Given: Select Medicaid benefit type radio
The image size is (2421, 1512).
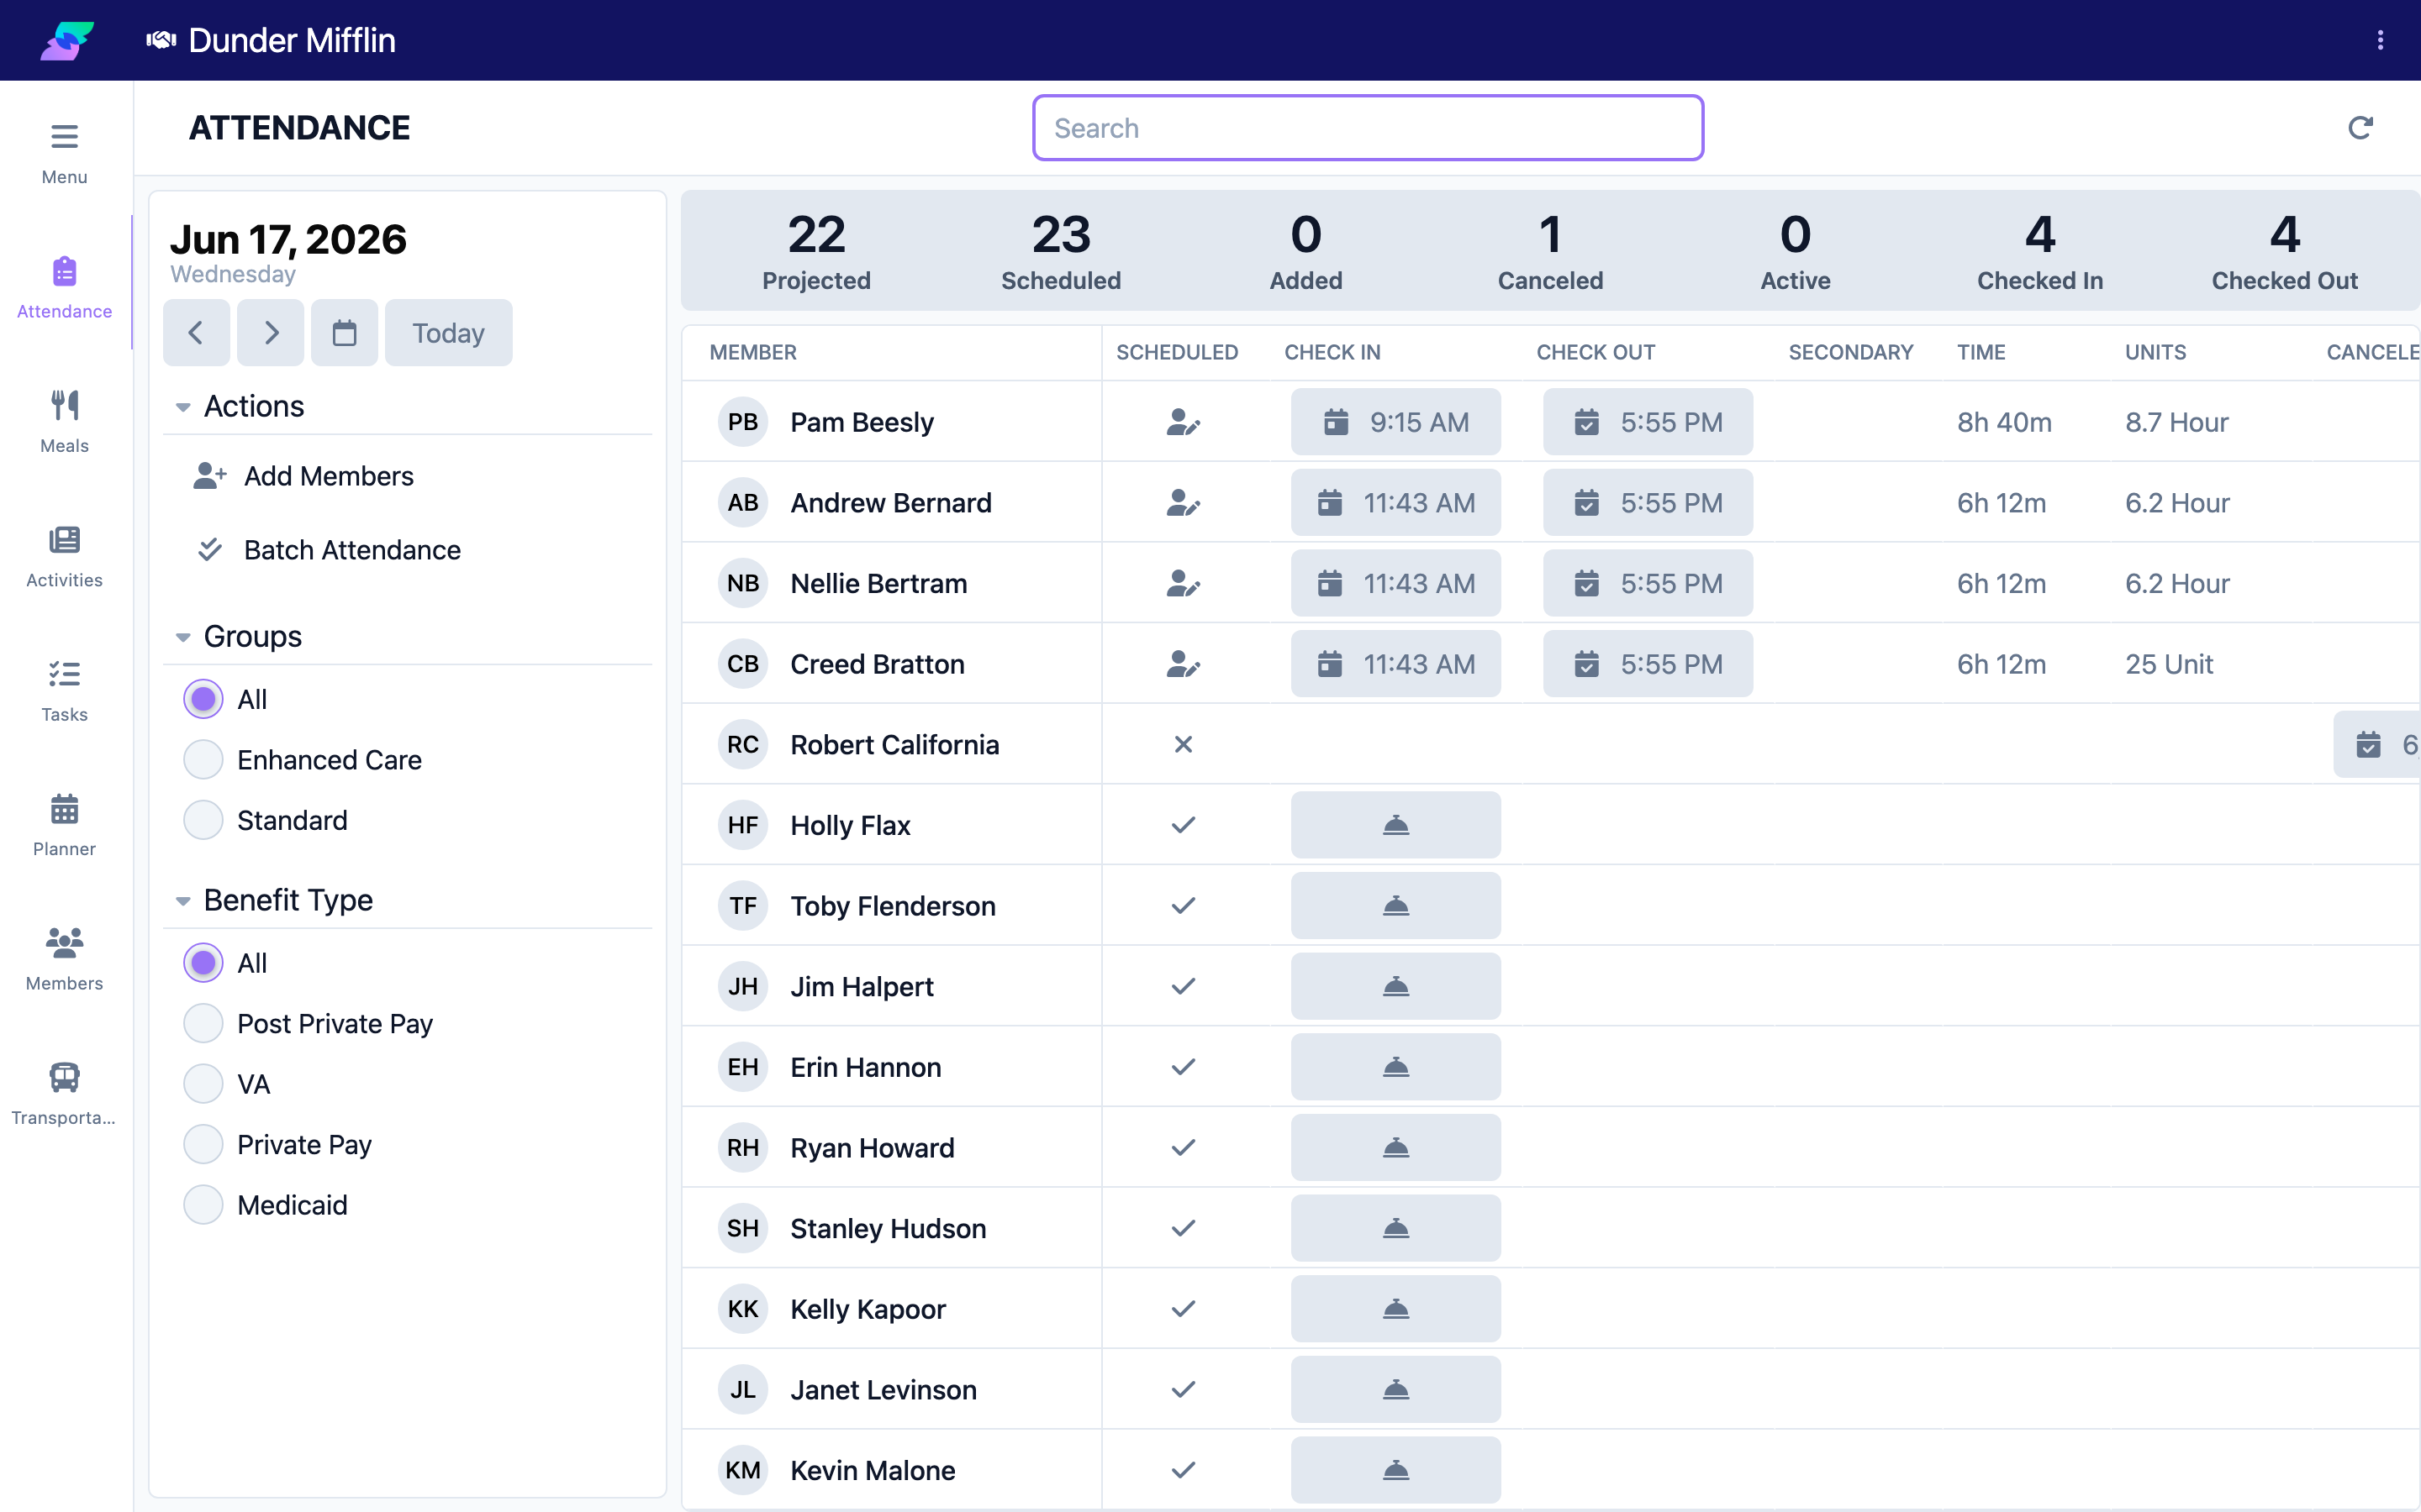Looking at the screenshot, I should 203,1205.
